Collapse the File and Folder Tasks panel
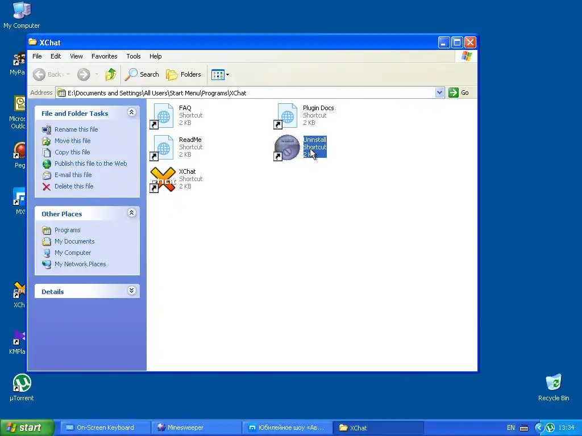The height and width of the screenshot is (436, 582). pos(132,112)
